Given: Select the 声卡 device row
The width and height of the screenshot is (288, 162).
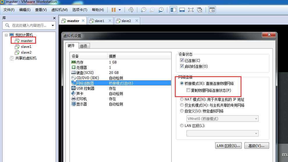Looking at the screenshot, I should 121,94.
